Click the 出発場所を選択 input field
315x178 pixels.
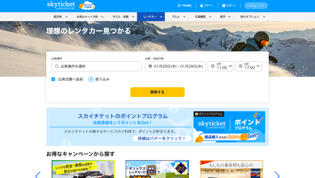(97, 66)
